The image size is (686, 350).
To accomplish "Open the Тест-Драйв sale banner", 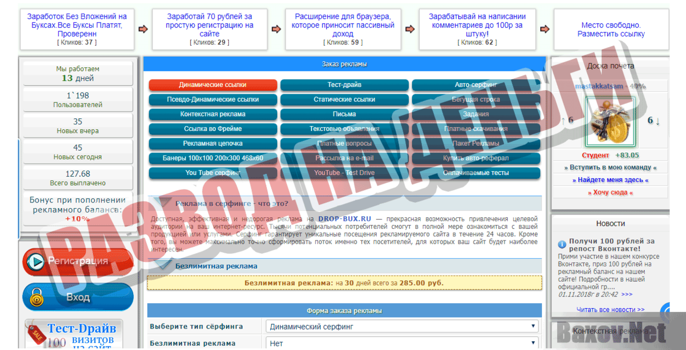I will pyautogui.click(x=74, y=334).
